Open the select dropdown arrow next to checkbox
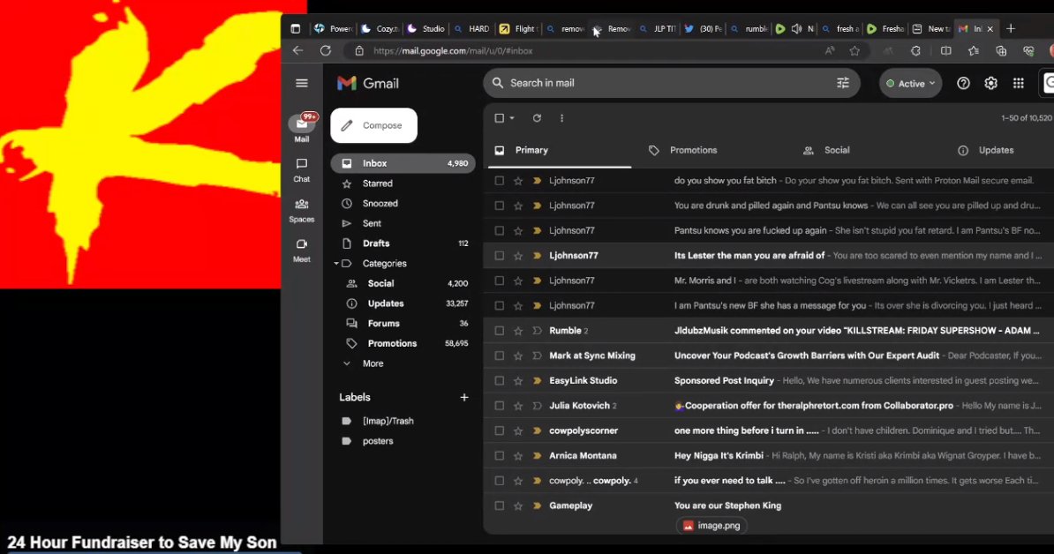Screen dimensions: 1054x554 coord(512,118)
